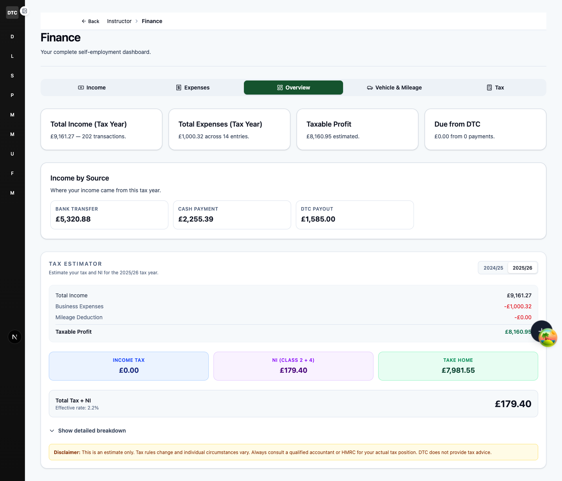This screenshot has height=481, width=562.
Task: Click the NI (Class 2 + 4) box
Action: [293, 366]
